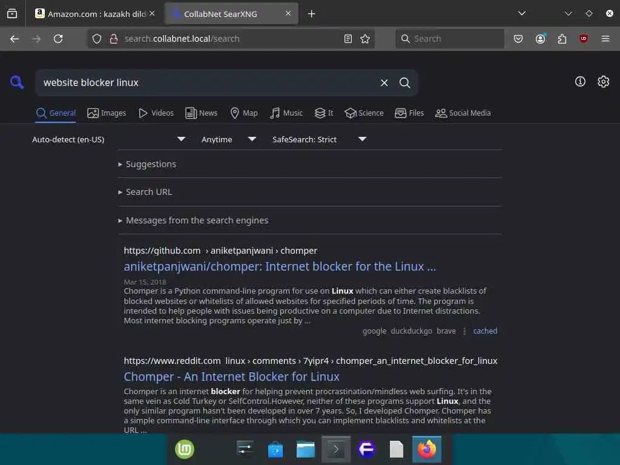Switch to Images category
620x465 pixels.
tap(107, 113)
